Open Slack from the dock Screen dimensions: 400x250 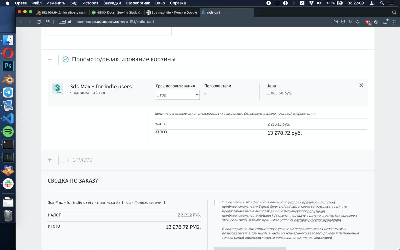click(x=8, y=184)
